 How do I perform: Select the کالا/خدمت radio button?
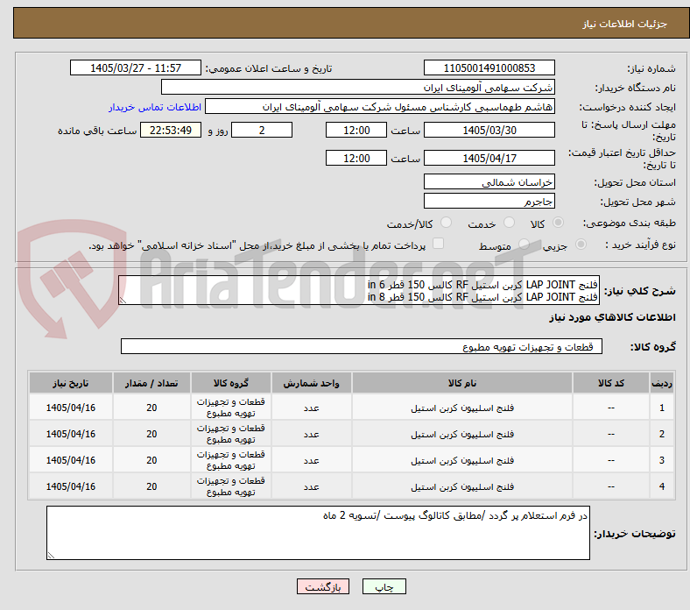tap(447, 223)
